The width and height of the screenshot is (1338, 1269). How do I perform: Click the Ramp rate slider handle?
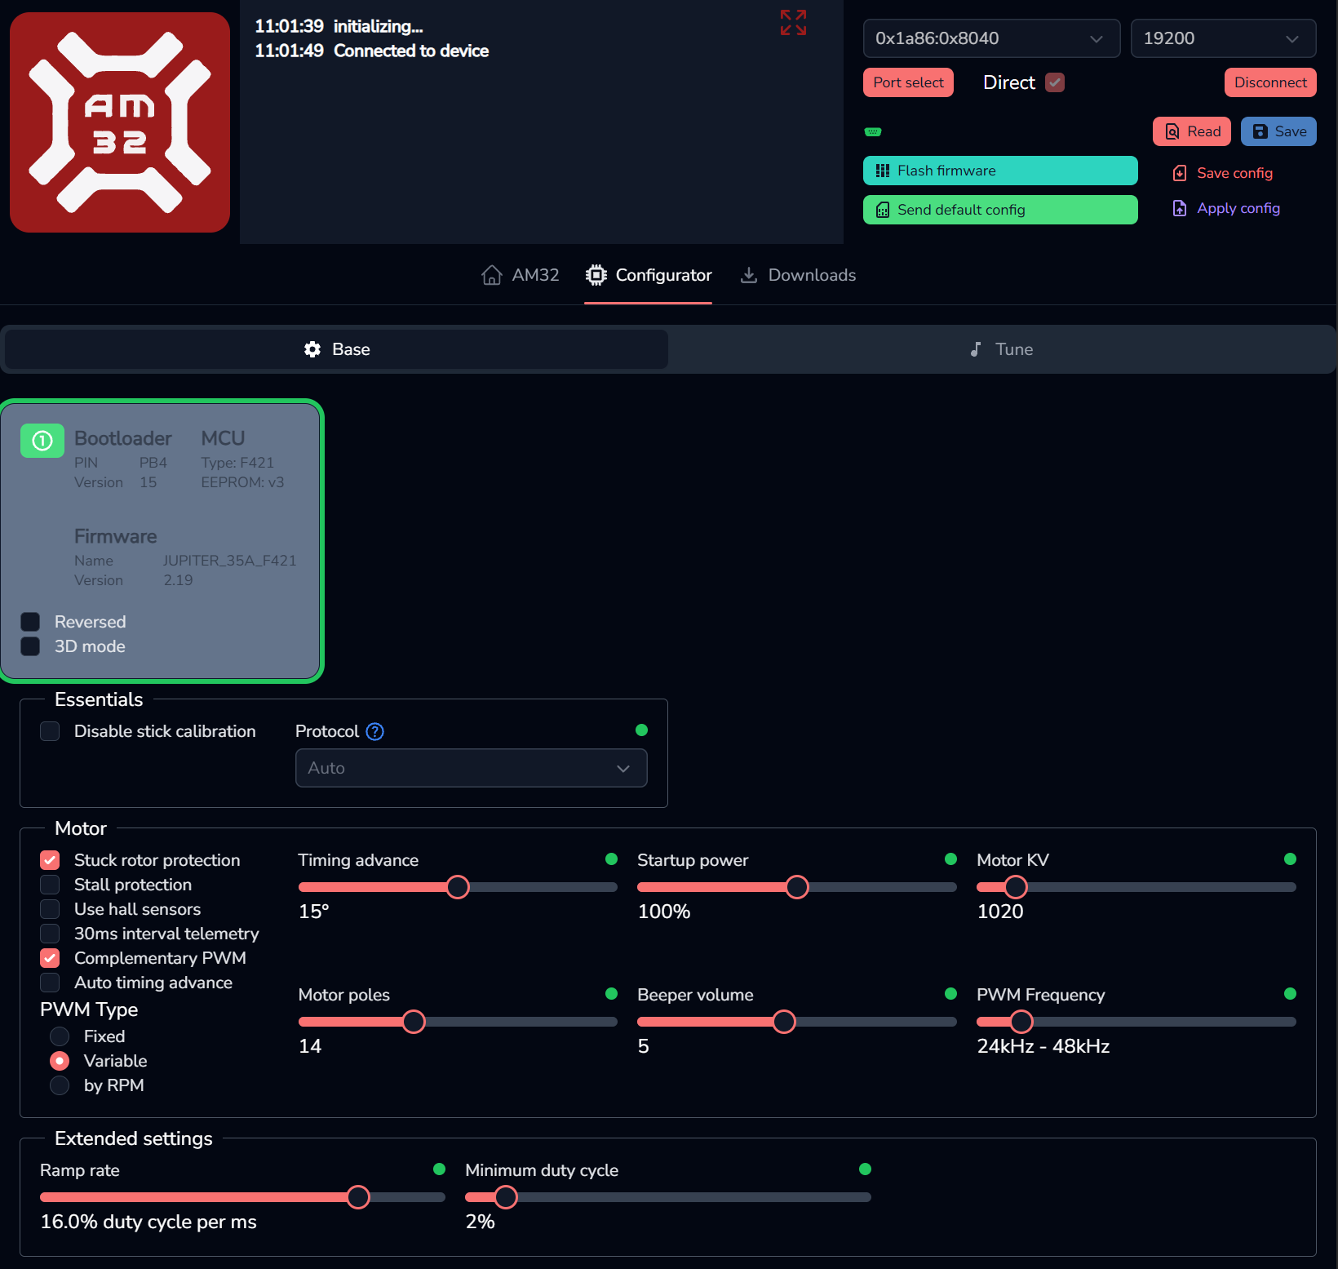[x=358, y=1197]
